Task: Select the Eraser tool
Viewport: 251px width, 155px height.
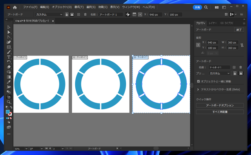Action: pos(9,67)
